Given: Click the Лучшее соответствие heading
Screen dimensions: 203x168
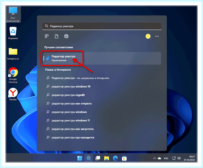Looking at the screenshot, I should coord(59,47).
